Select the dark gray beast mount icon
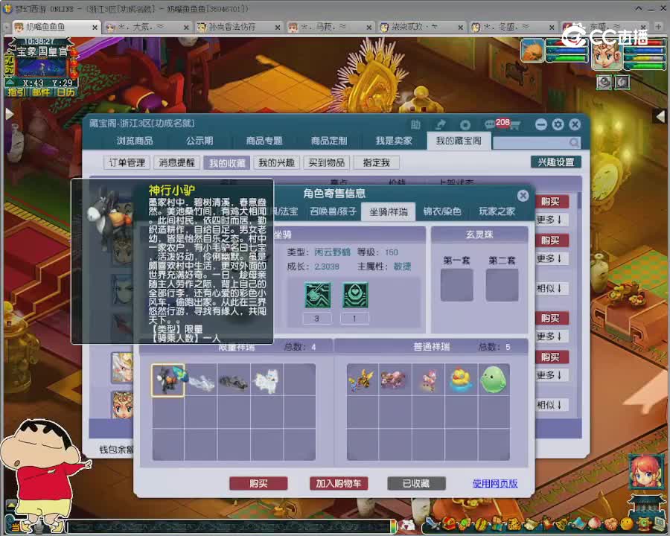 [x=234, y=380]
